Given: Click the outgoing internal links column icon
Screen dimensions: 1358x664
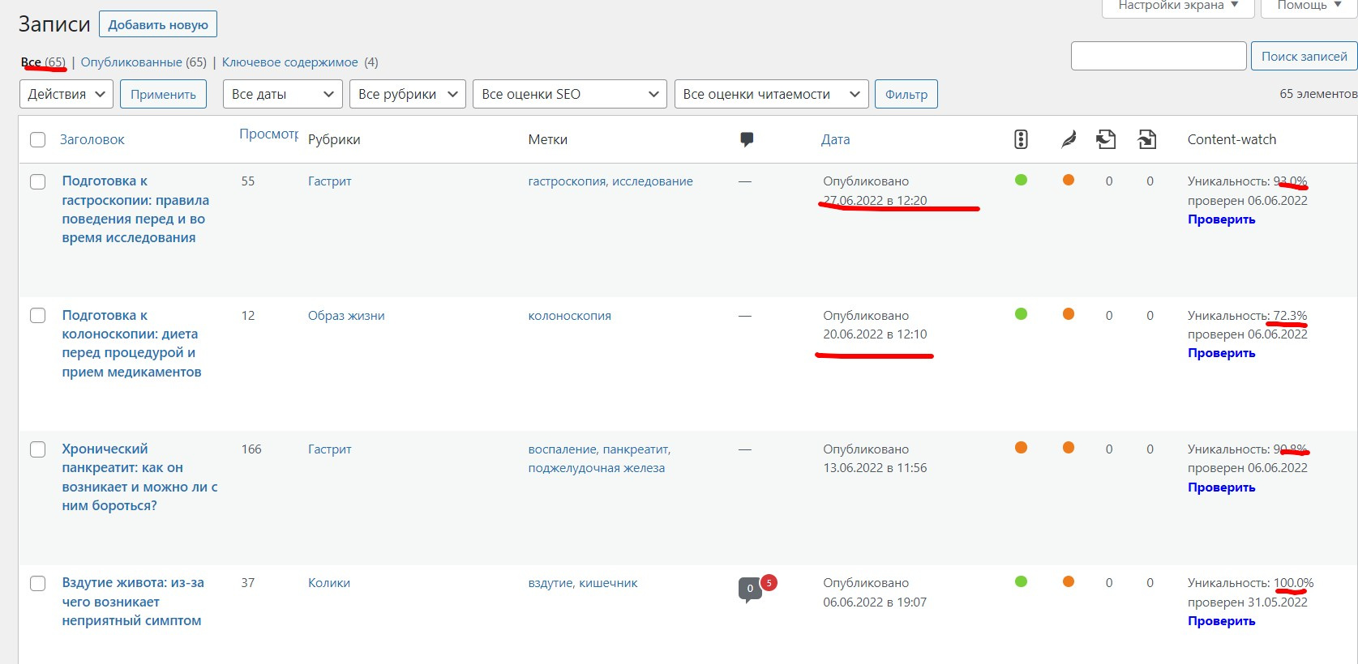Looking at the screenshot, I should [x=1106, y=139].
